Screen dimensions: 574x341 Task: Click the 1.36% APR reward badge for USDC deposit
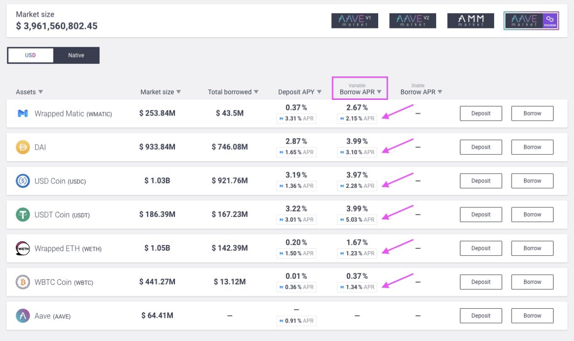click(x=296, y=186)
